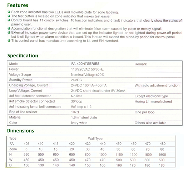Click the Remark column header
188x172 pixels.
click(140, 64)
